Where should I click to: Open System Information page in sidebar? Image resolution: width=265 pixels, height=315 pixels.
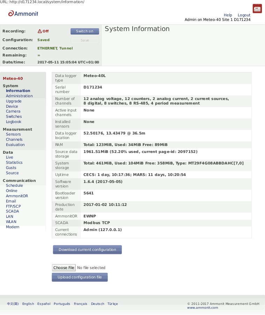tap(18, 91)
